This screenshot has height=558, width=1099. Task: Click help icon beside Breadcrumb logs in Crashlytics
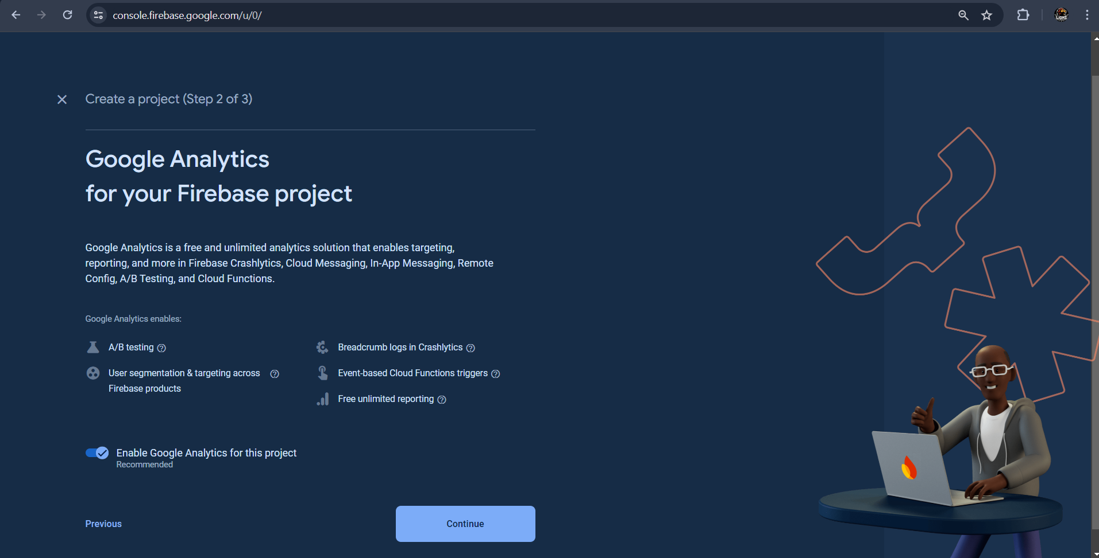(471, 348)
